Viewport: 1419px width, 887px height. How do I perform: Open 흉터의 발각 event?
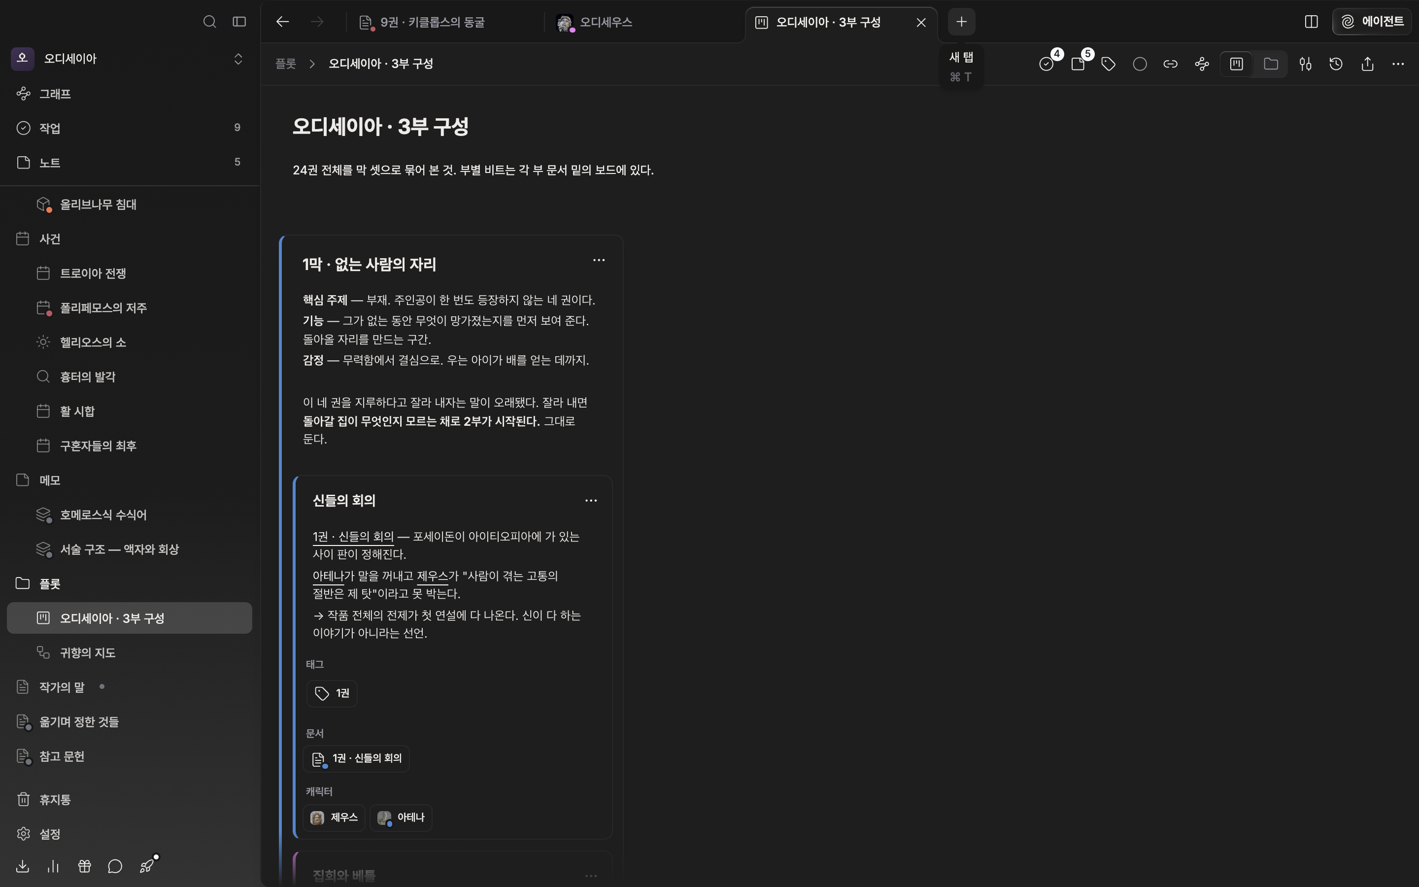tap(129, 376)
